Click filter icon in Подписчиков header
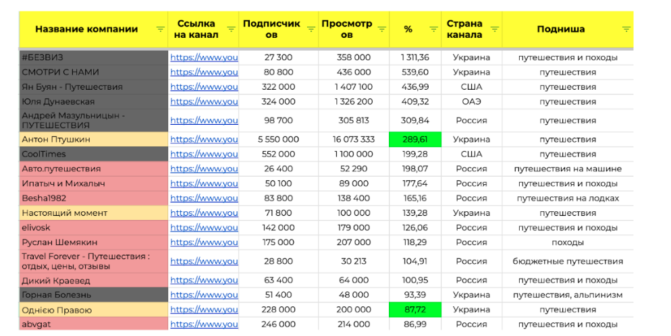The height and width of the screenshot is (336, 671). click(311, 29)
